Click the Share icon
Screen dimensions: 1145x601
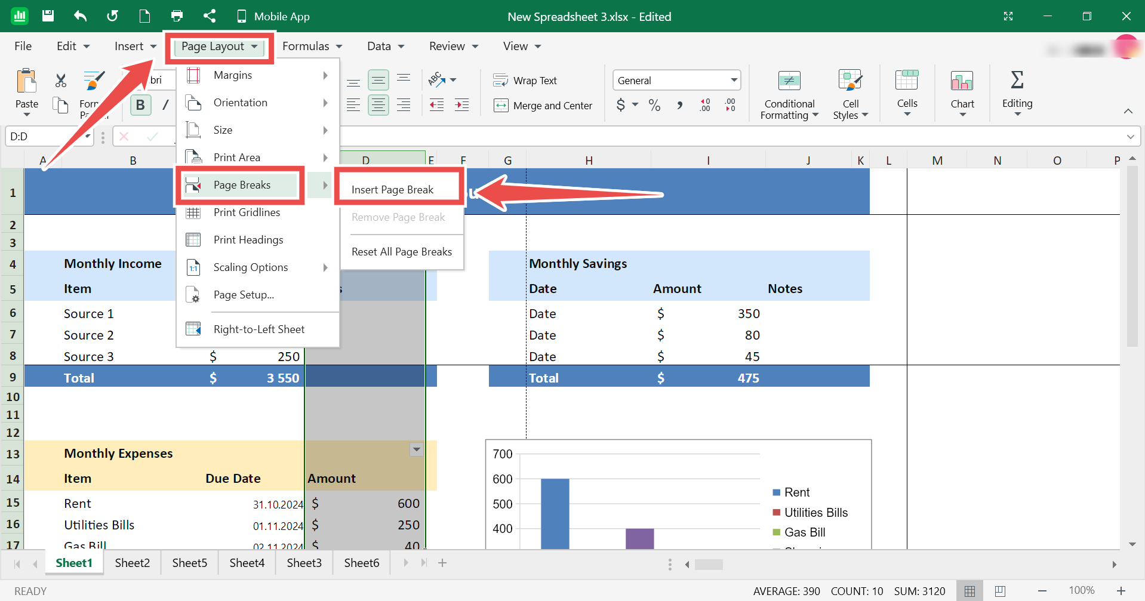pos(209,16)
